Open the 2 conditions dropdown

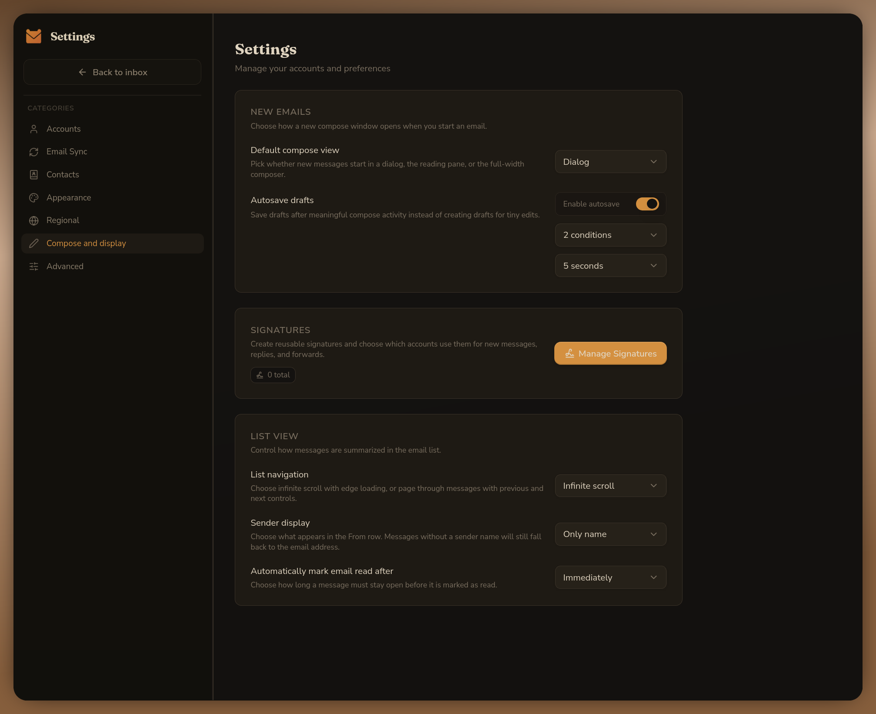click(610, 235)
